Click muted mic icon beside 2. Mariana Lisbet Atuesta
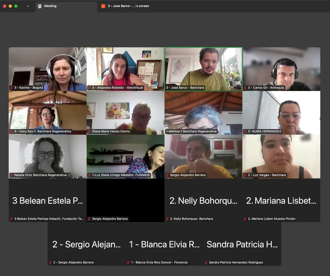The width and height of the screenshot is (330, 276). click(245, 219)
